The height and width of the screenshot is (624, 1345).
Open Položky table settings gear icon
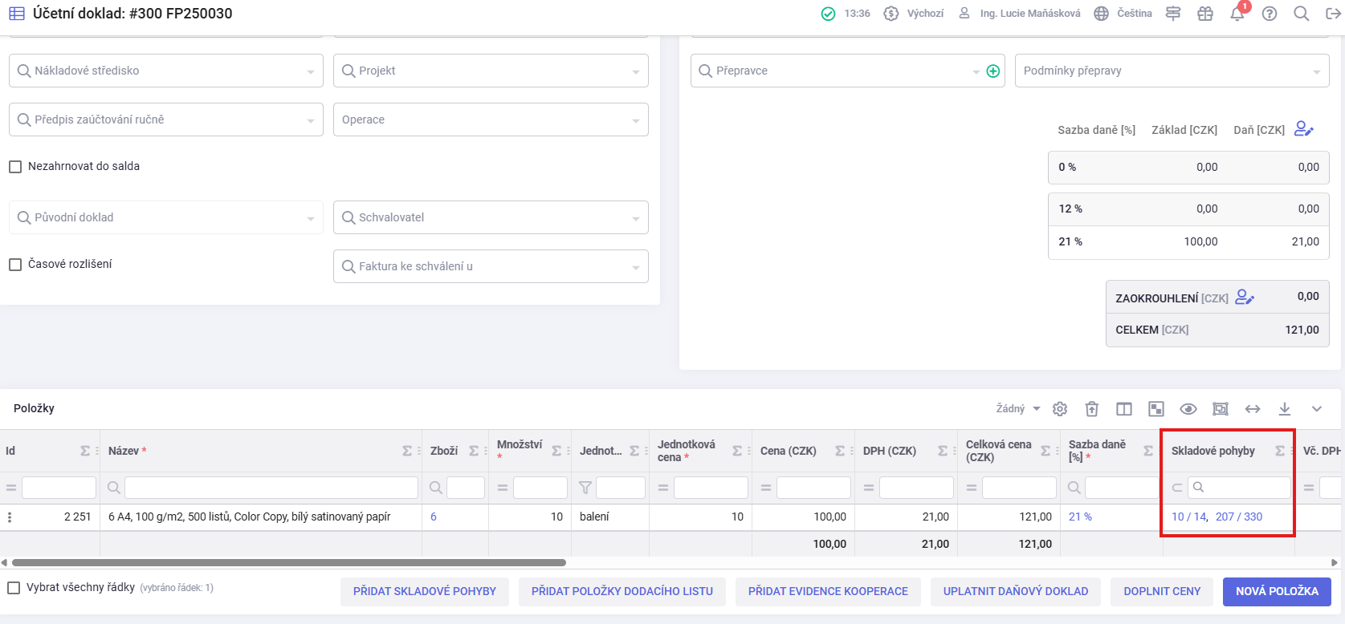1060,409
